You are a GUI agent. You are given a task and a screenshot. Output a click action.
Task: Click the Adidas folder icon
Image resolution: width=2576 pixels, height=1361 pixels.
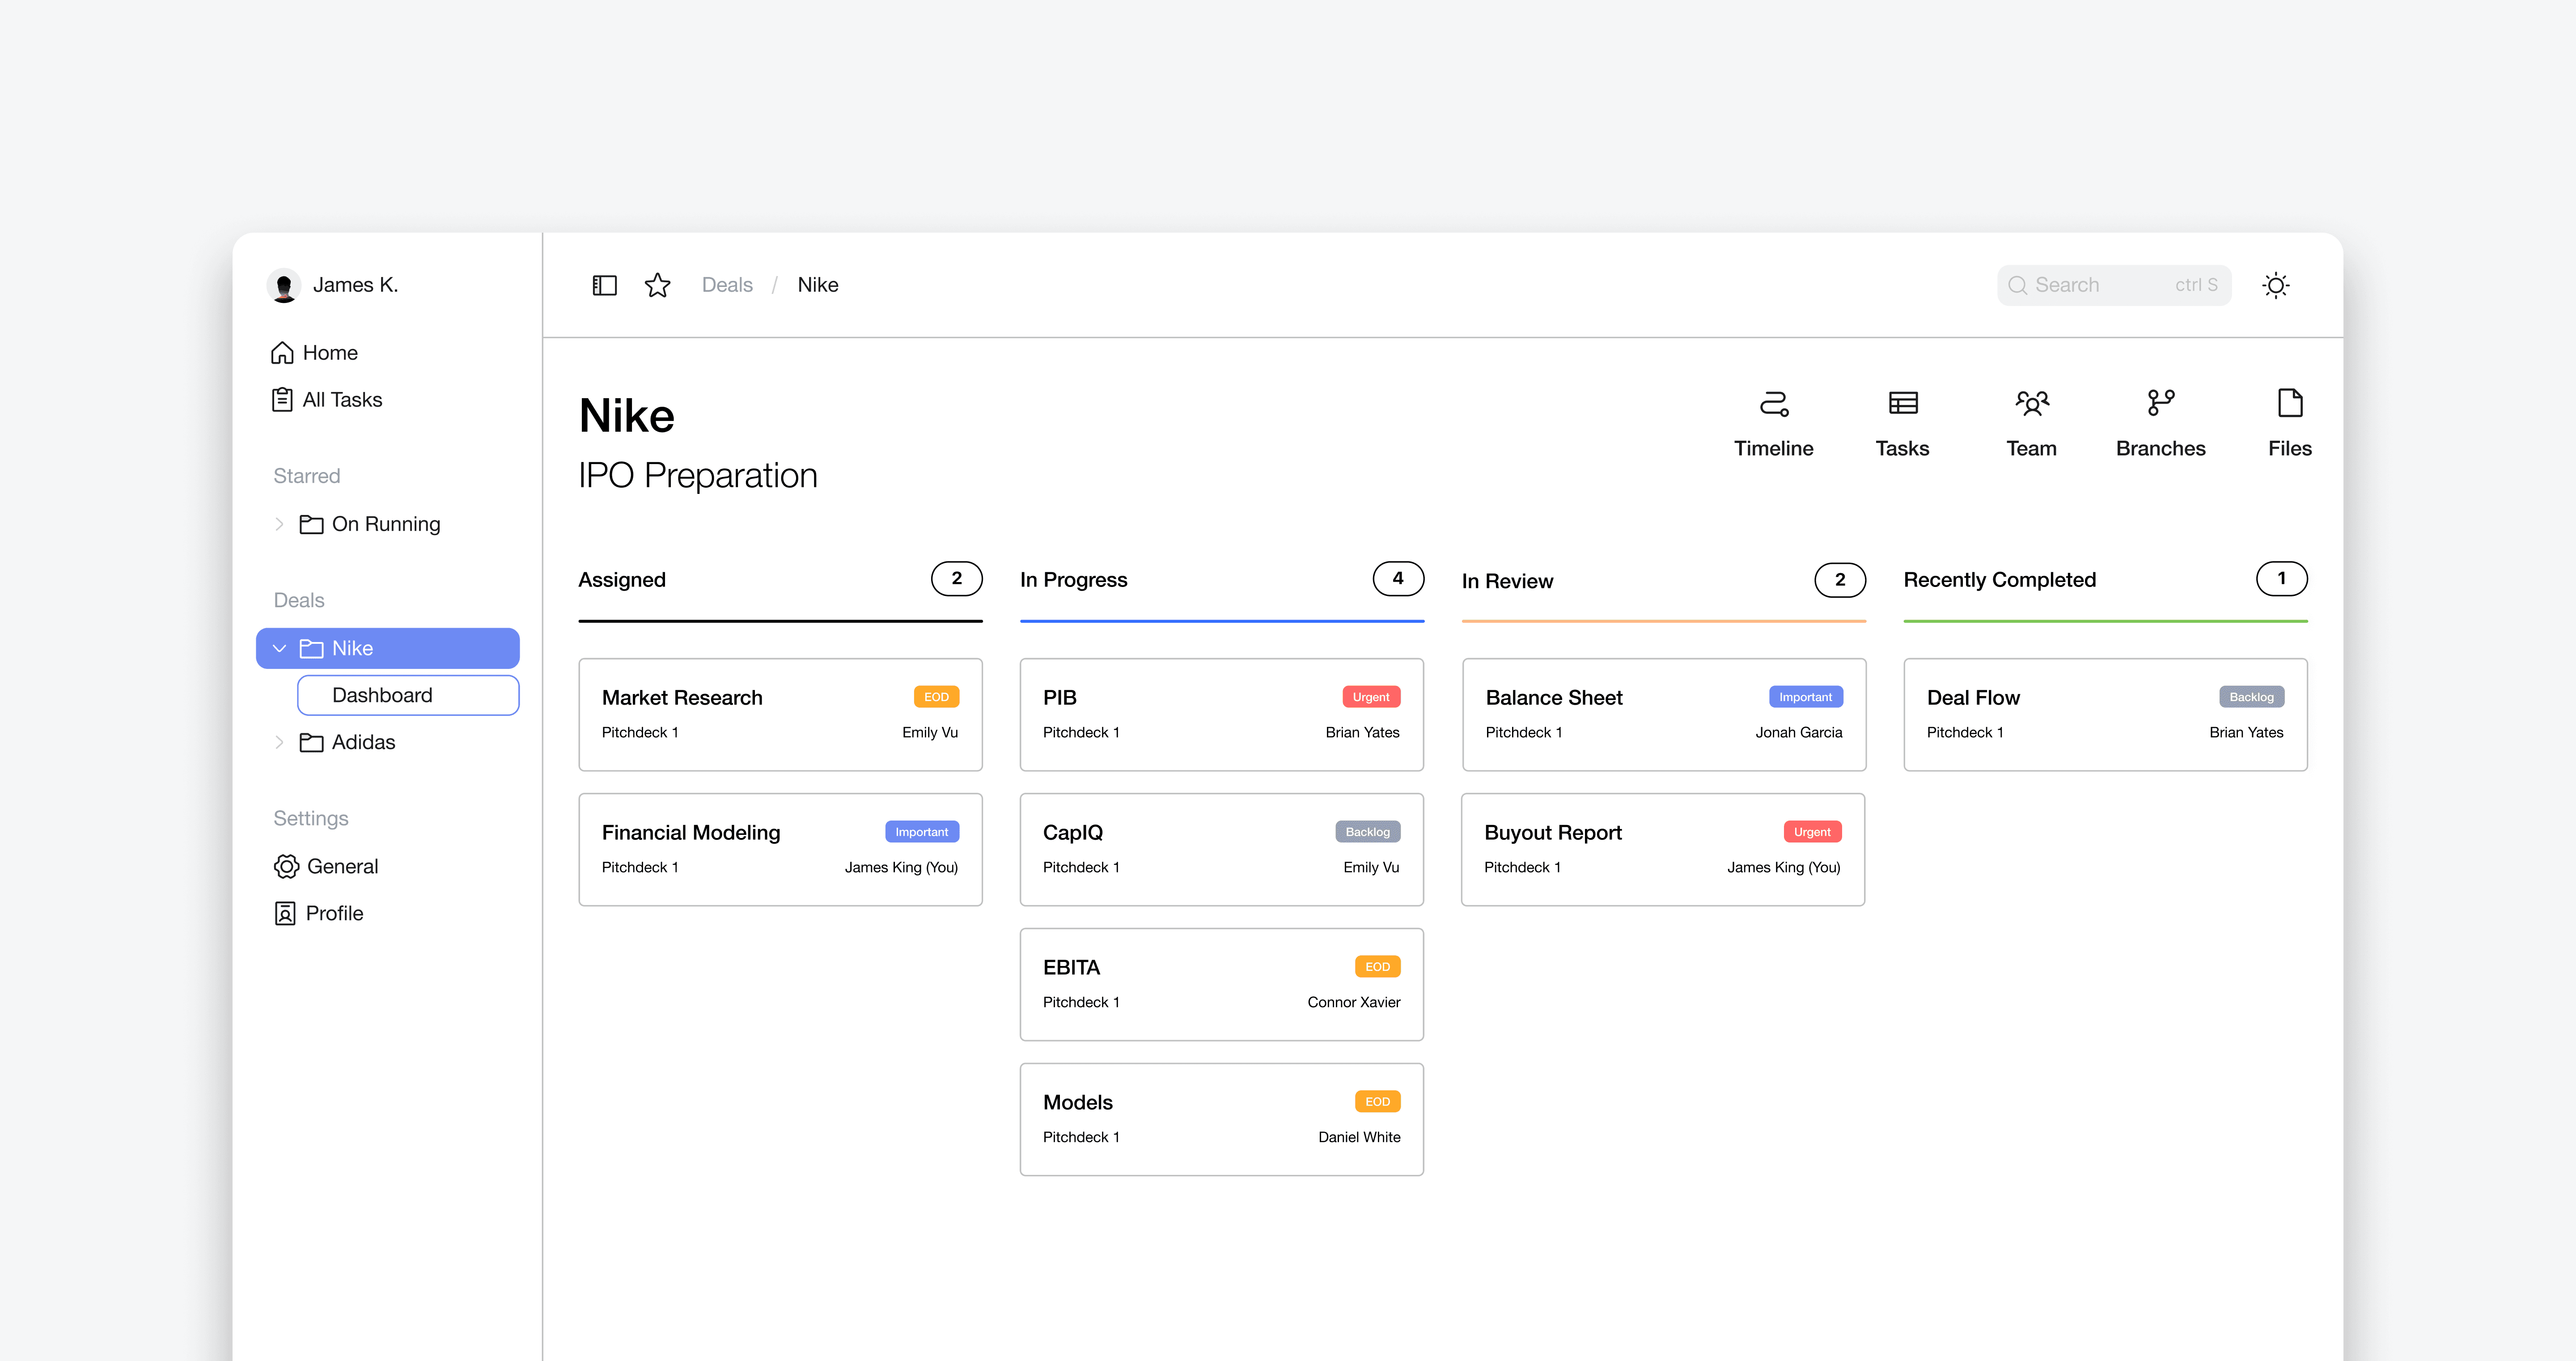(x=311, y=743)
